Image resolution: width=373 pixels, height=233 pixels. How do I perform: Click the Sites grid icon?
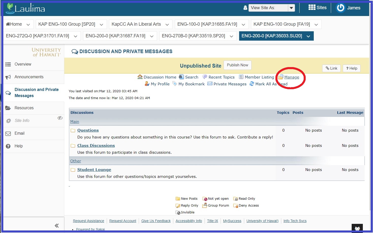pyautogui.click(x=312, y=8)
